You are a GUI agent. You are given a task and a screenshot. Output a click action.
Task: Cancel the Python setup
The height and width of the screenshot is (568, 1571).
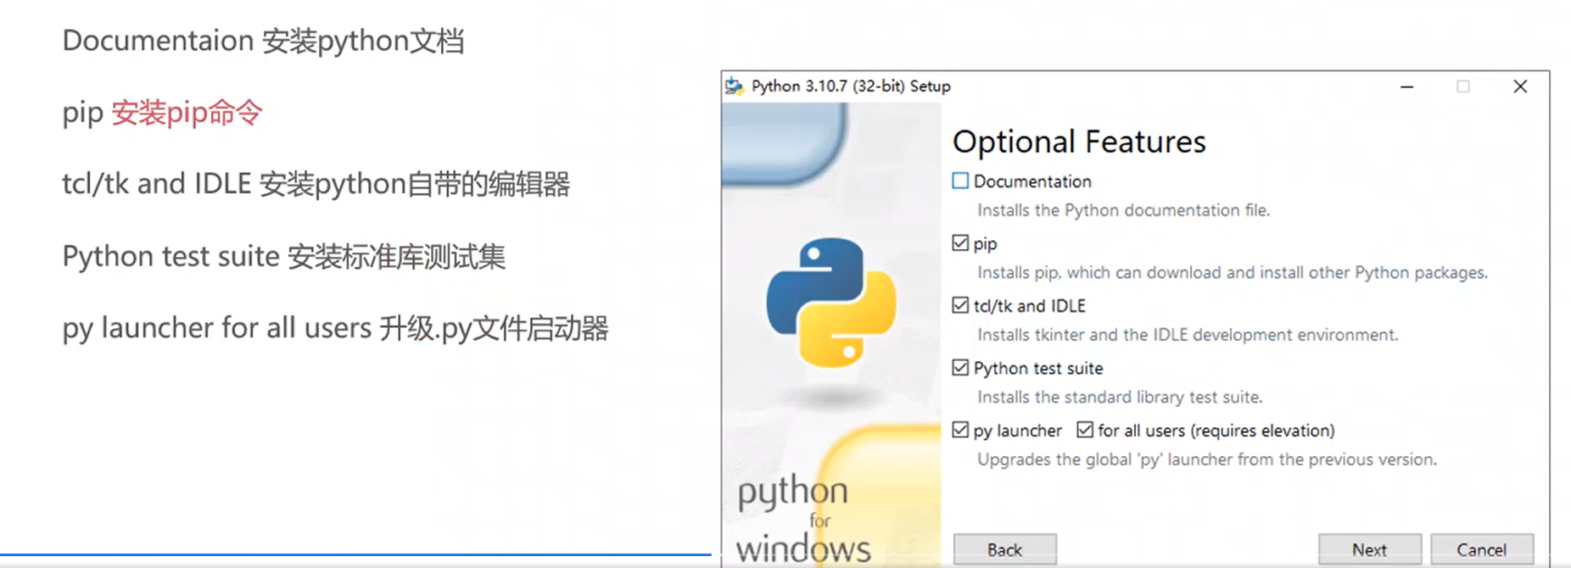click(x=1482, y=549)
